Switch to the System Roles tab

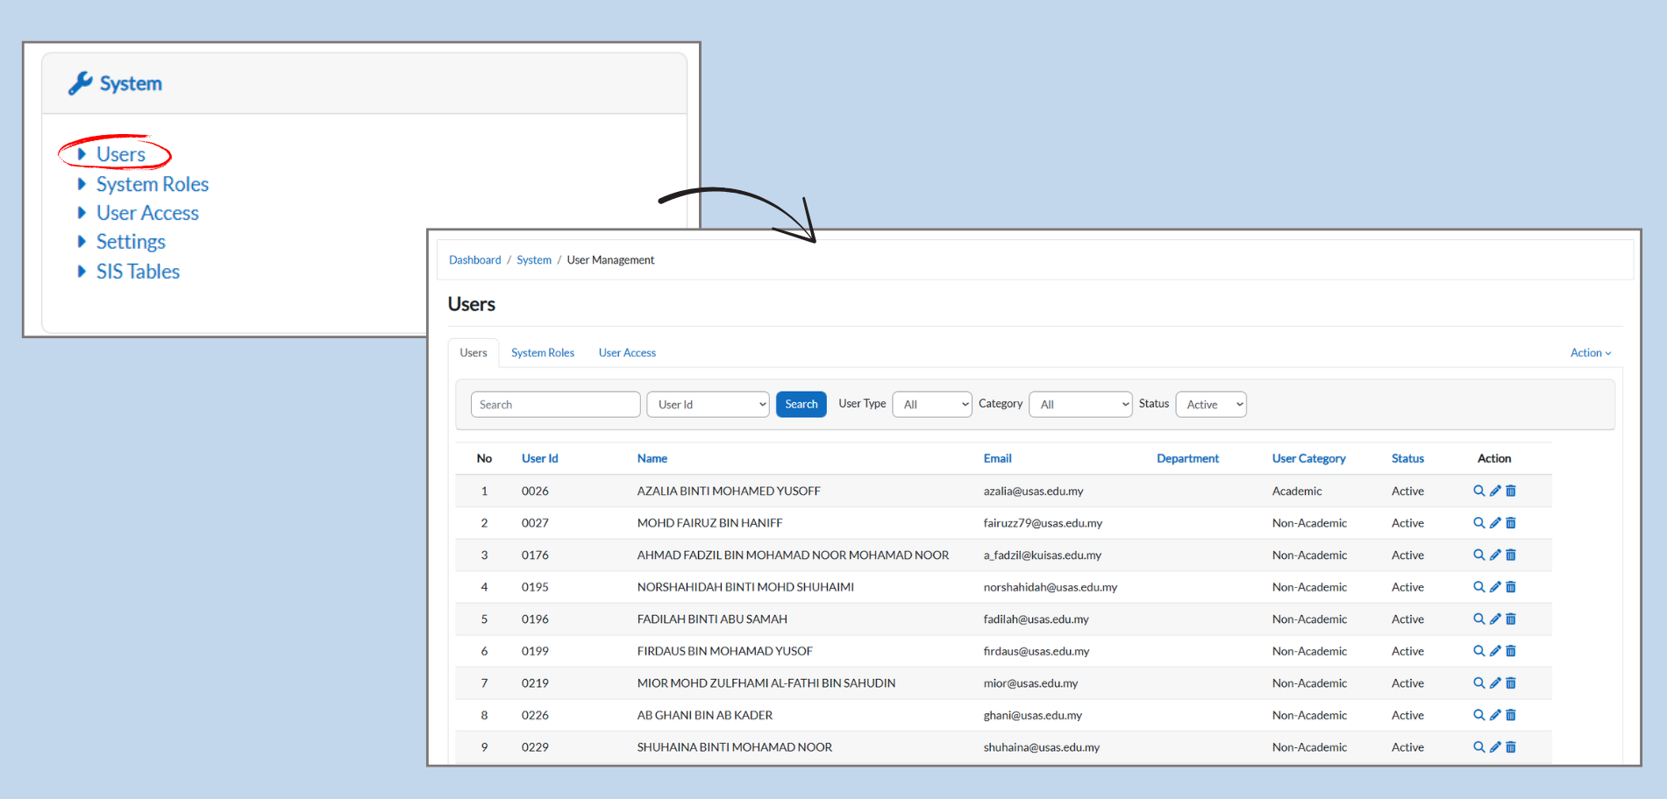(x=543, y=353)
